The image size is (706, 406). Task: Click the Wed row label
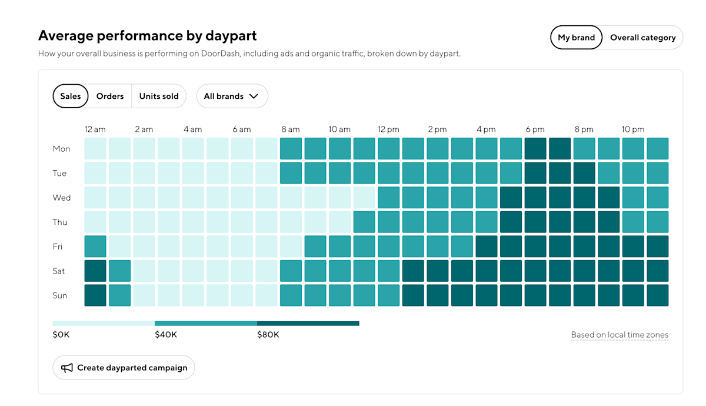(x=62, y=198)
